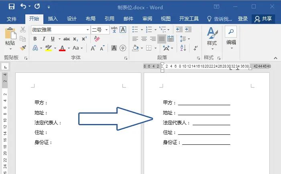This screenshot has width=281, height=174.
Task: Collapse the ribbon with chevron
Action: pyautogui.click(x=276, y=58)
